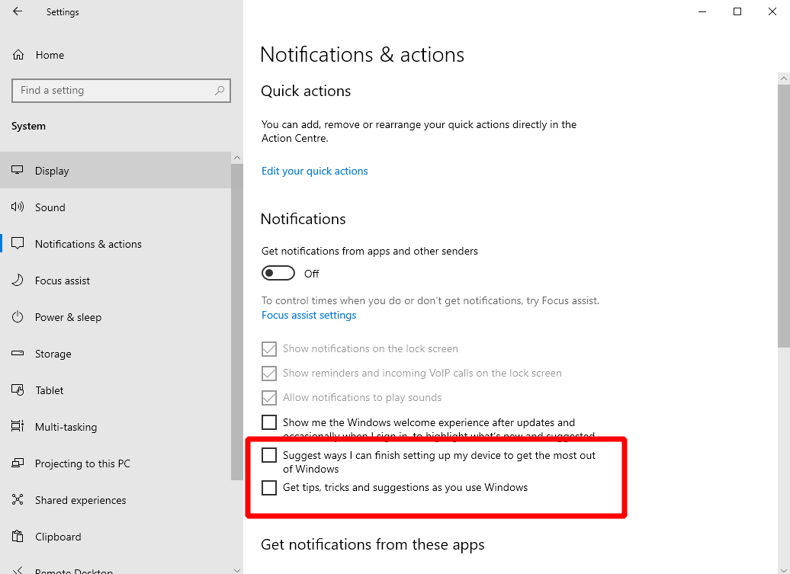
Task: Toggle Get notifications from apps switch
Action: 278,273
